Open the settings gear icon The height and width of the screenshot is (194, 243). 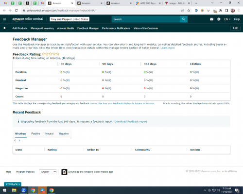click(219, 19)
